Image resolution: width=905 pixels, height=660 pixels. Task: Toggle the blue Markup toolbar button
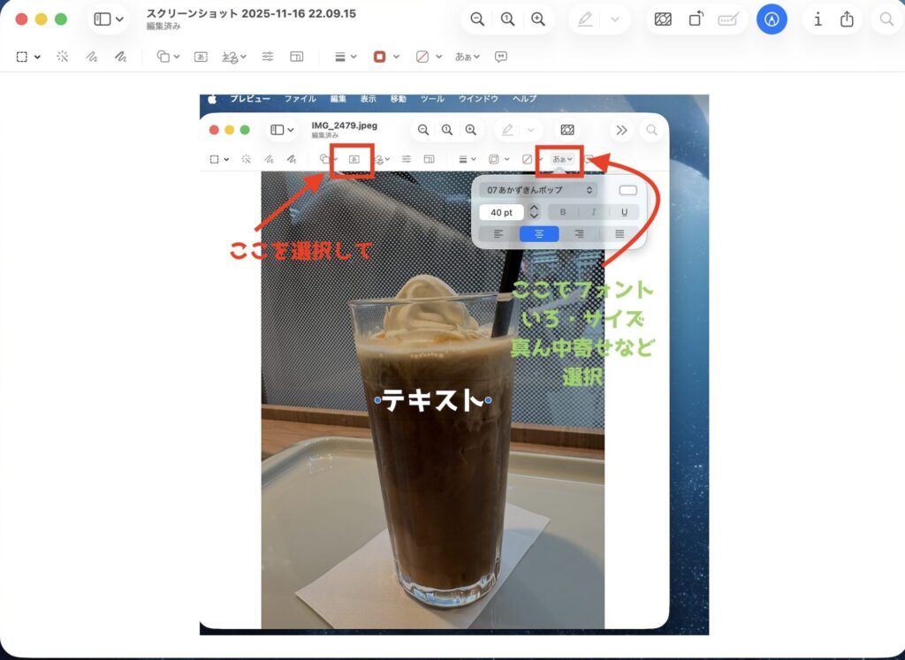click(x=772, y=19)
